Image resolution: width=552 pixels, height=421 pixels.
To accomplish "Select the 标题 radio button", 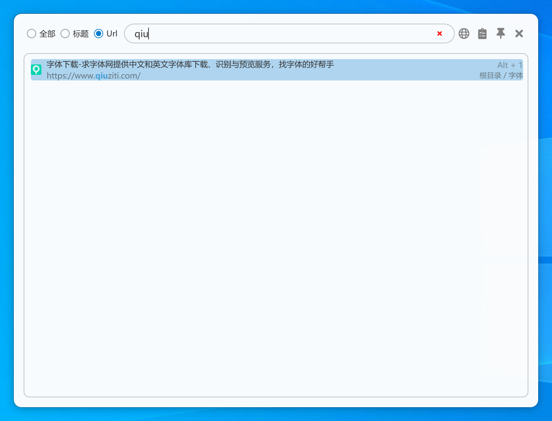I will [x=65, y=33].
